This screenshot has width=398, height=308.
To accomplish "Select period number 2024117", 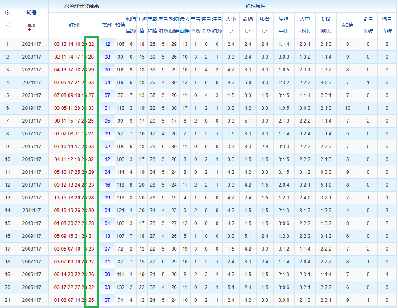I will coord(31,44).
